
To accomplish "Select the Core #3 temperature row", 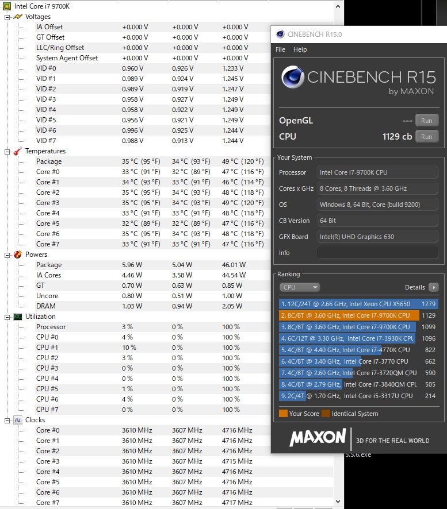I will tap(152, 203).
